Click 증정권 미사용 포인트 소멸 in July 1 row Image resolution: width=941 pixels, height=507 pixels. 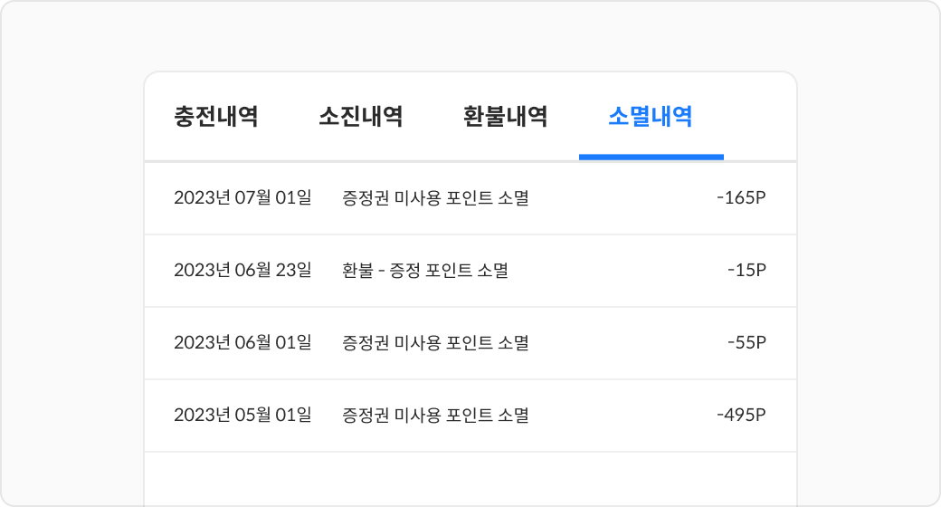click(x=435, y=198)
